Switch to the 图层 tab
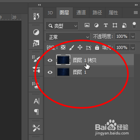 pos(64,13)
